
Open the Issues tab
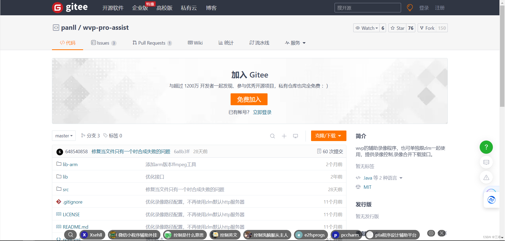click(103, 43)
